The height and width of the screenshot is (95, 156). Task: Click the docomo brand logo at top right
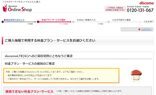[x=146, y=3]
